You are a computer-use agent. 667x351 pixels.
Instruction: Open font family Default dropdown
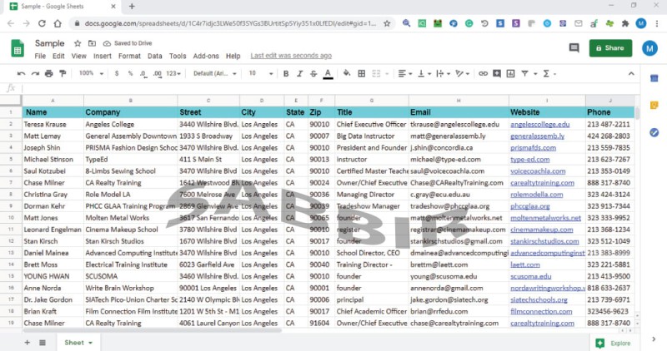(x=215, y=73)
